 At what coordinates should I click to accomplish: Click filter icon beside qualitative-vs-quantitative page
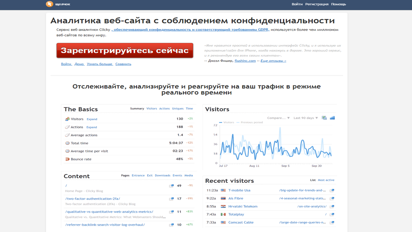(172, 212)
